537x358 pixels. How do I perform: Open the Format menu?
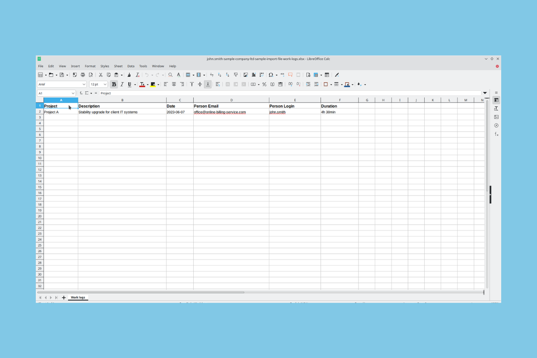[90, 66]
